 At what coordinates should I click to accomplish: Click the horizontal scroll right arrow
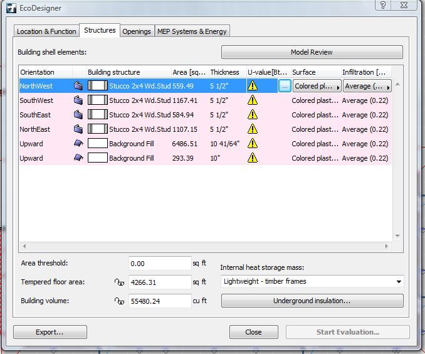387,246
